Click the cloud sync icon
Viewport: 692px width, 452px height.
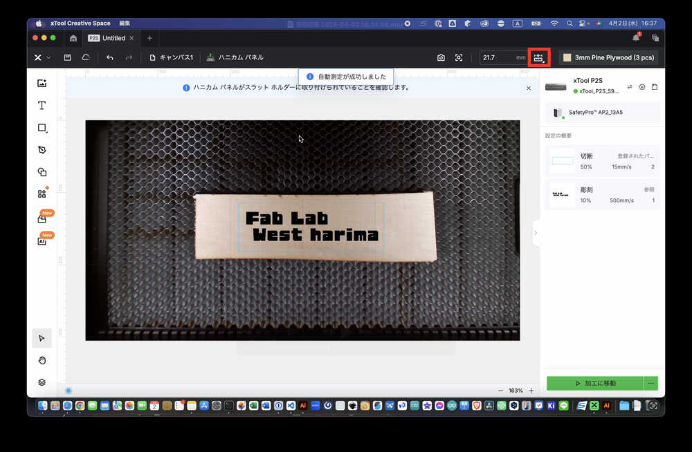86,57
